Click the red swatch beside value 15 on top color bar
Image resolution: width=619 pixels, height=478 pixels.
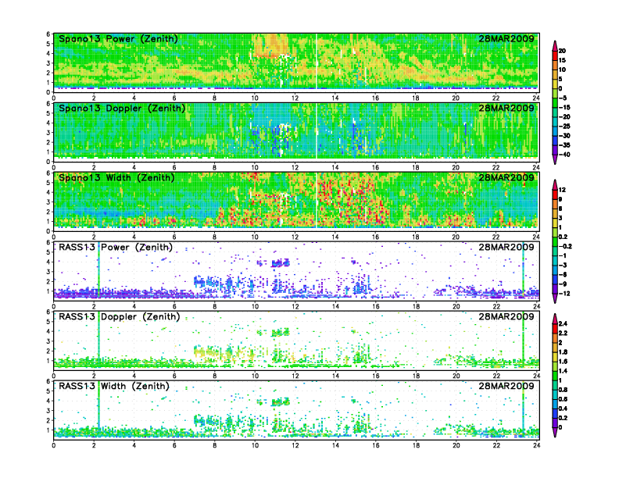(x=555, y=55)
